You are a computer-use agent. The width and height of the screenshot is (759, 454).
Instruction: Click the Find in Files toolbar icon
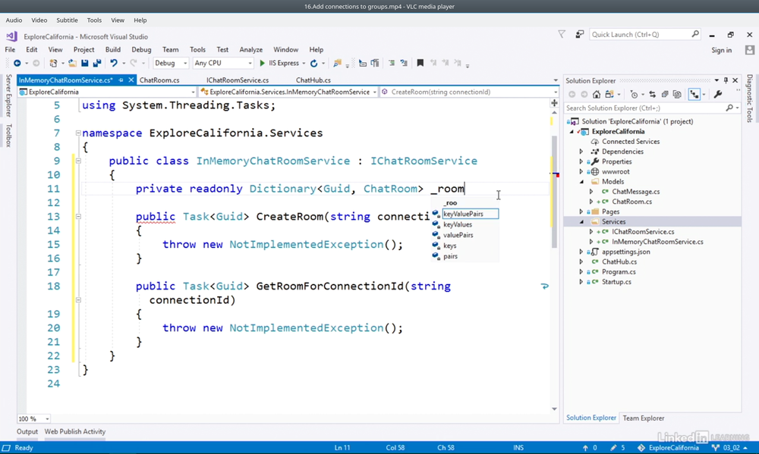338,63
